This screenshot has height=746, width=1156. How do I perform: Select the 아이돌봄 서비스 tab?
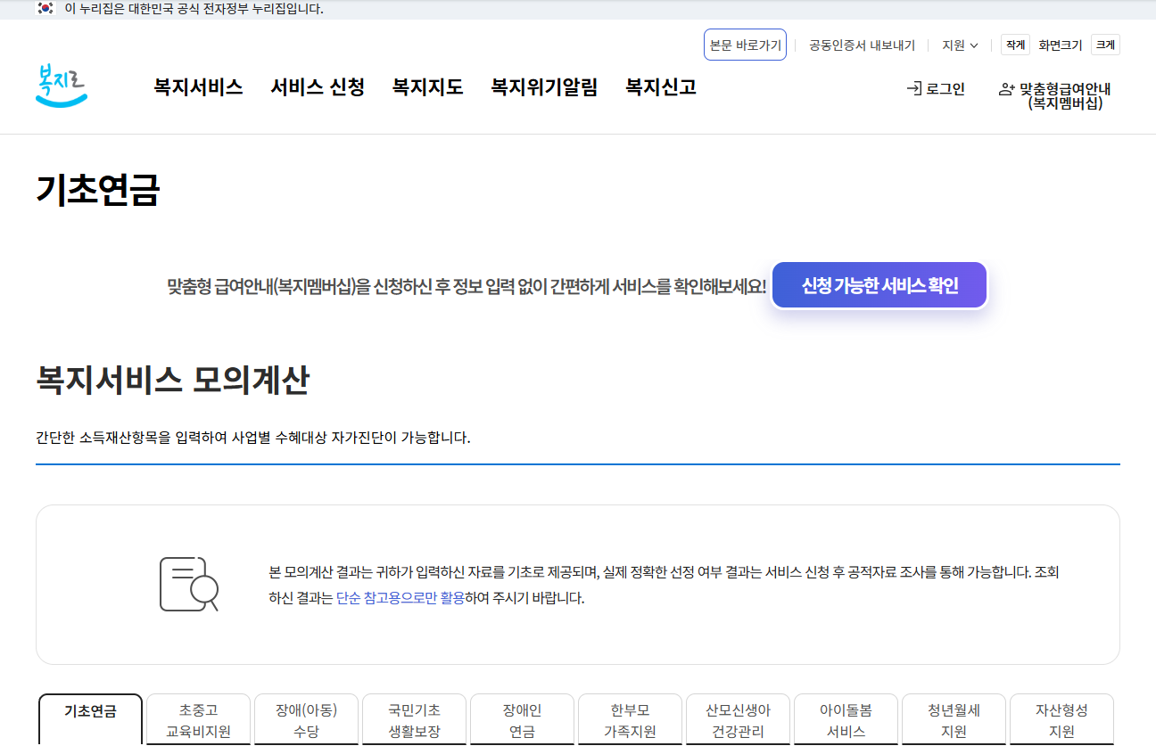click(x=846, y=720)
